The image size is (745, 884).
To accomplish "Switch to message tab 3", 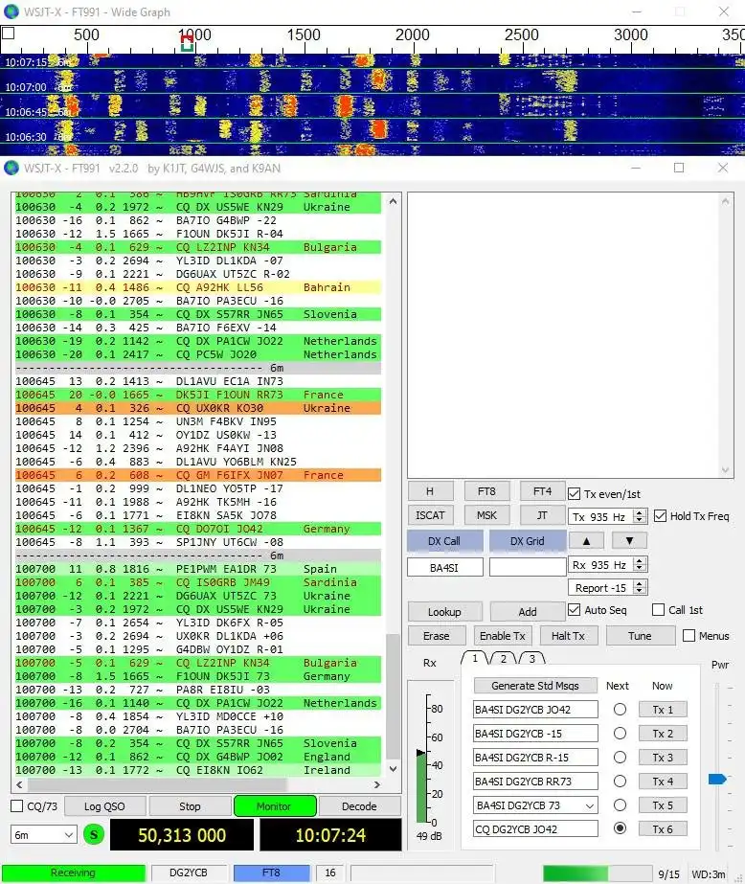I will click(x=531, y=658).
